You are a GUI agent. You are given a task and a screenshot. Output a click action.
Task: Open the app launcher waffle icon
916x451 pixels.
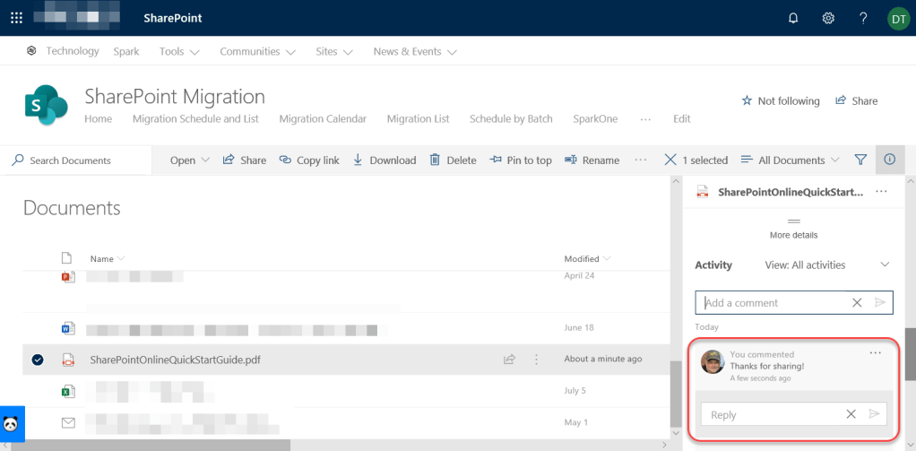click(16, 18)
